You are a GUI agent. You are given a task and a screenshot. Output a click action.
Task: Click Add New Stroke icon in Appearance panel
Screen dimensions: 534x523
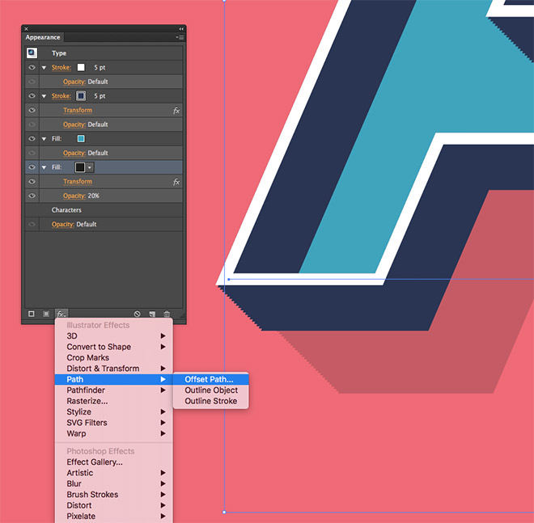coord(32,314)
